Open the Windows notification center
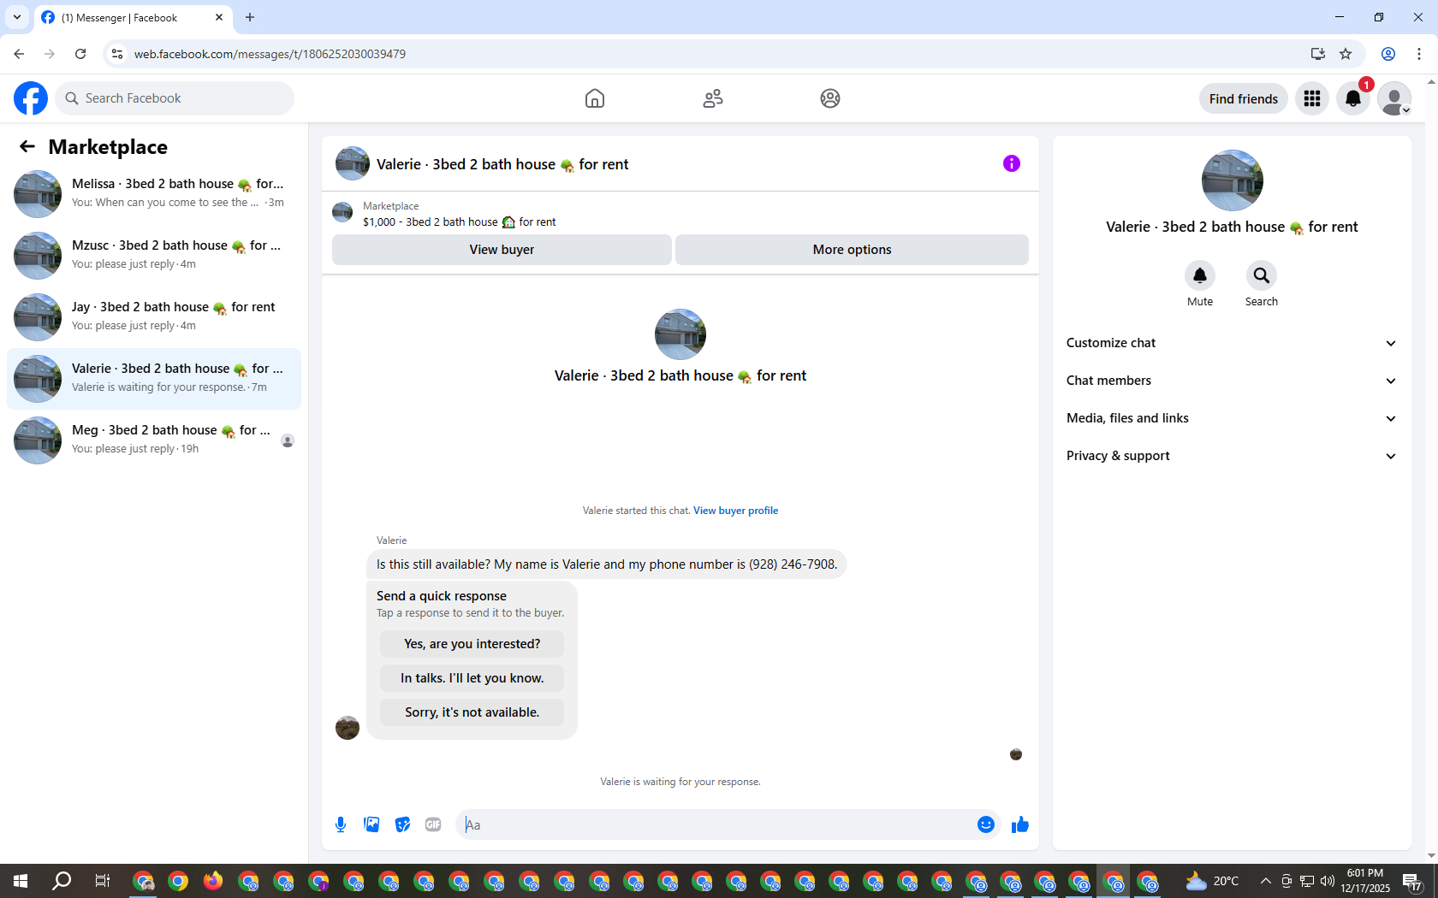1438x898 pixels. (x=1413, y=881)
